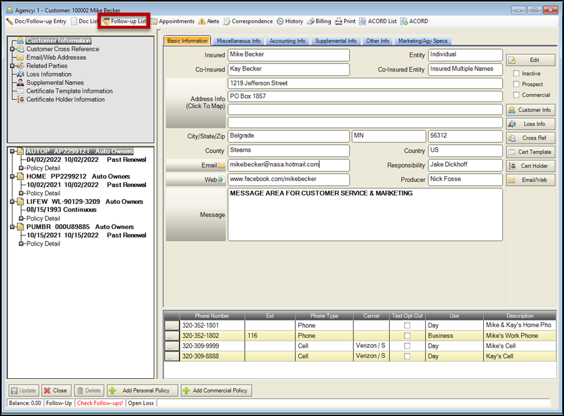Expand Policy Detail under HOME policy
564x416 pixels.
point(21,193)
